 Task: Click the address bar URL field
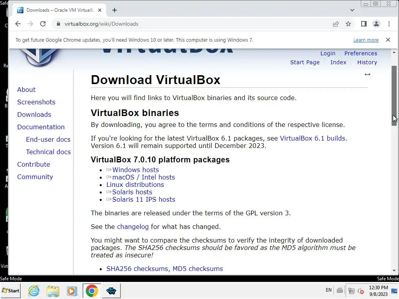[x=191, y=24]
